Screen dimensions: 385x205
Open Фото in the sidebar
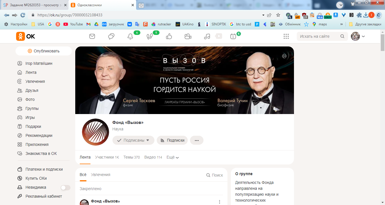(30, 99)
